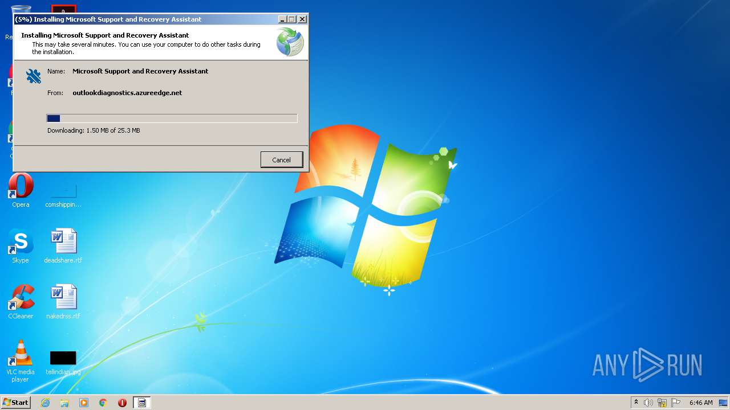Click the download progress bar

point(172,118)
